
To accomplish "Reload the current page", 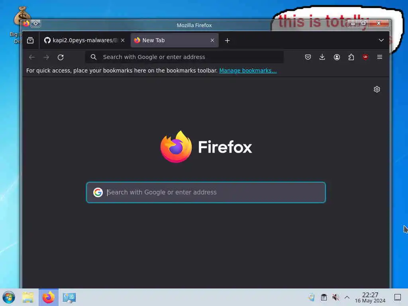I will (61, 57).
